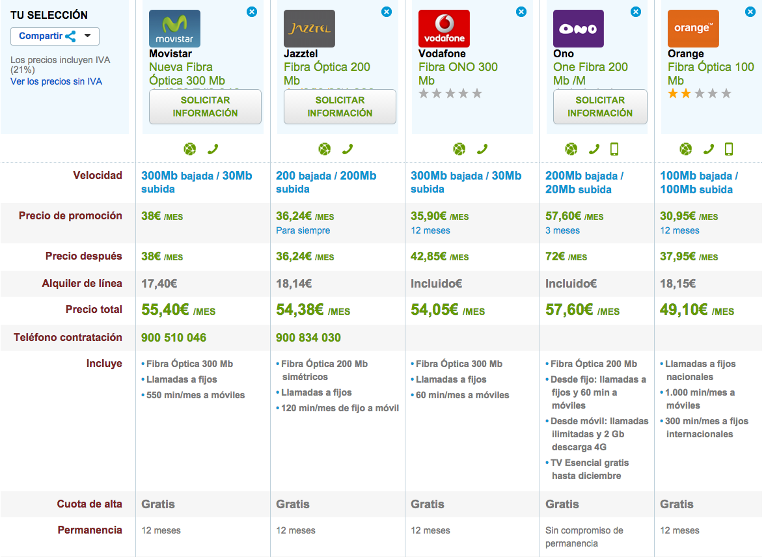
Task: Click Orange speed '100Mb bajada / 100Mb subida'
Action: (x=699, y=182)
